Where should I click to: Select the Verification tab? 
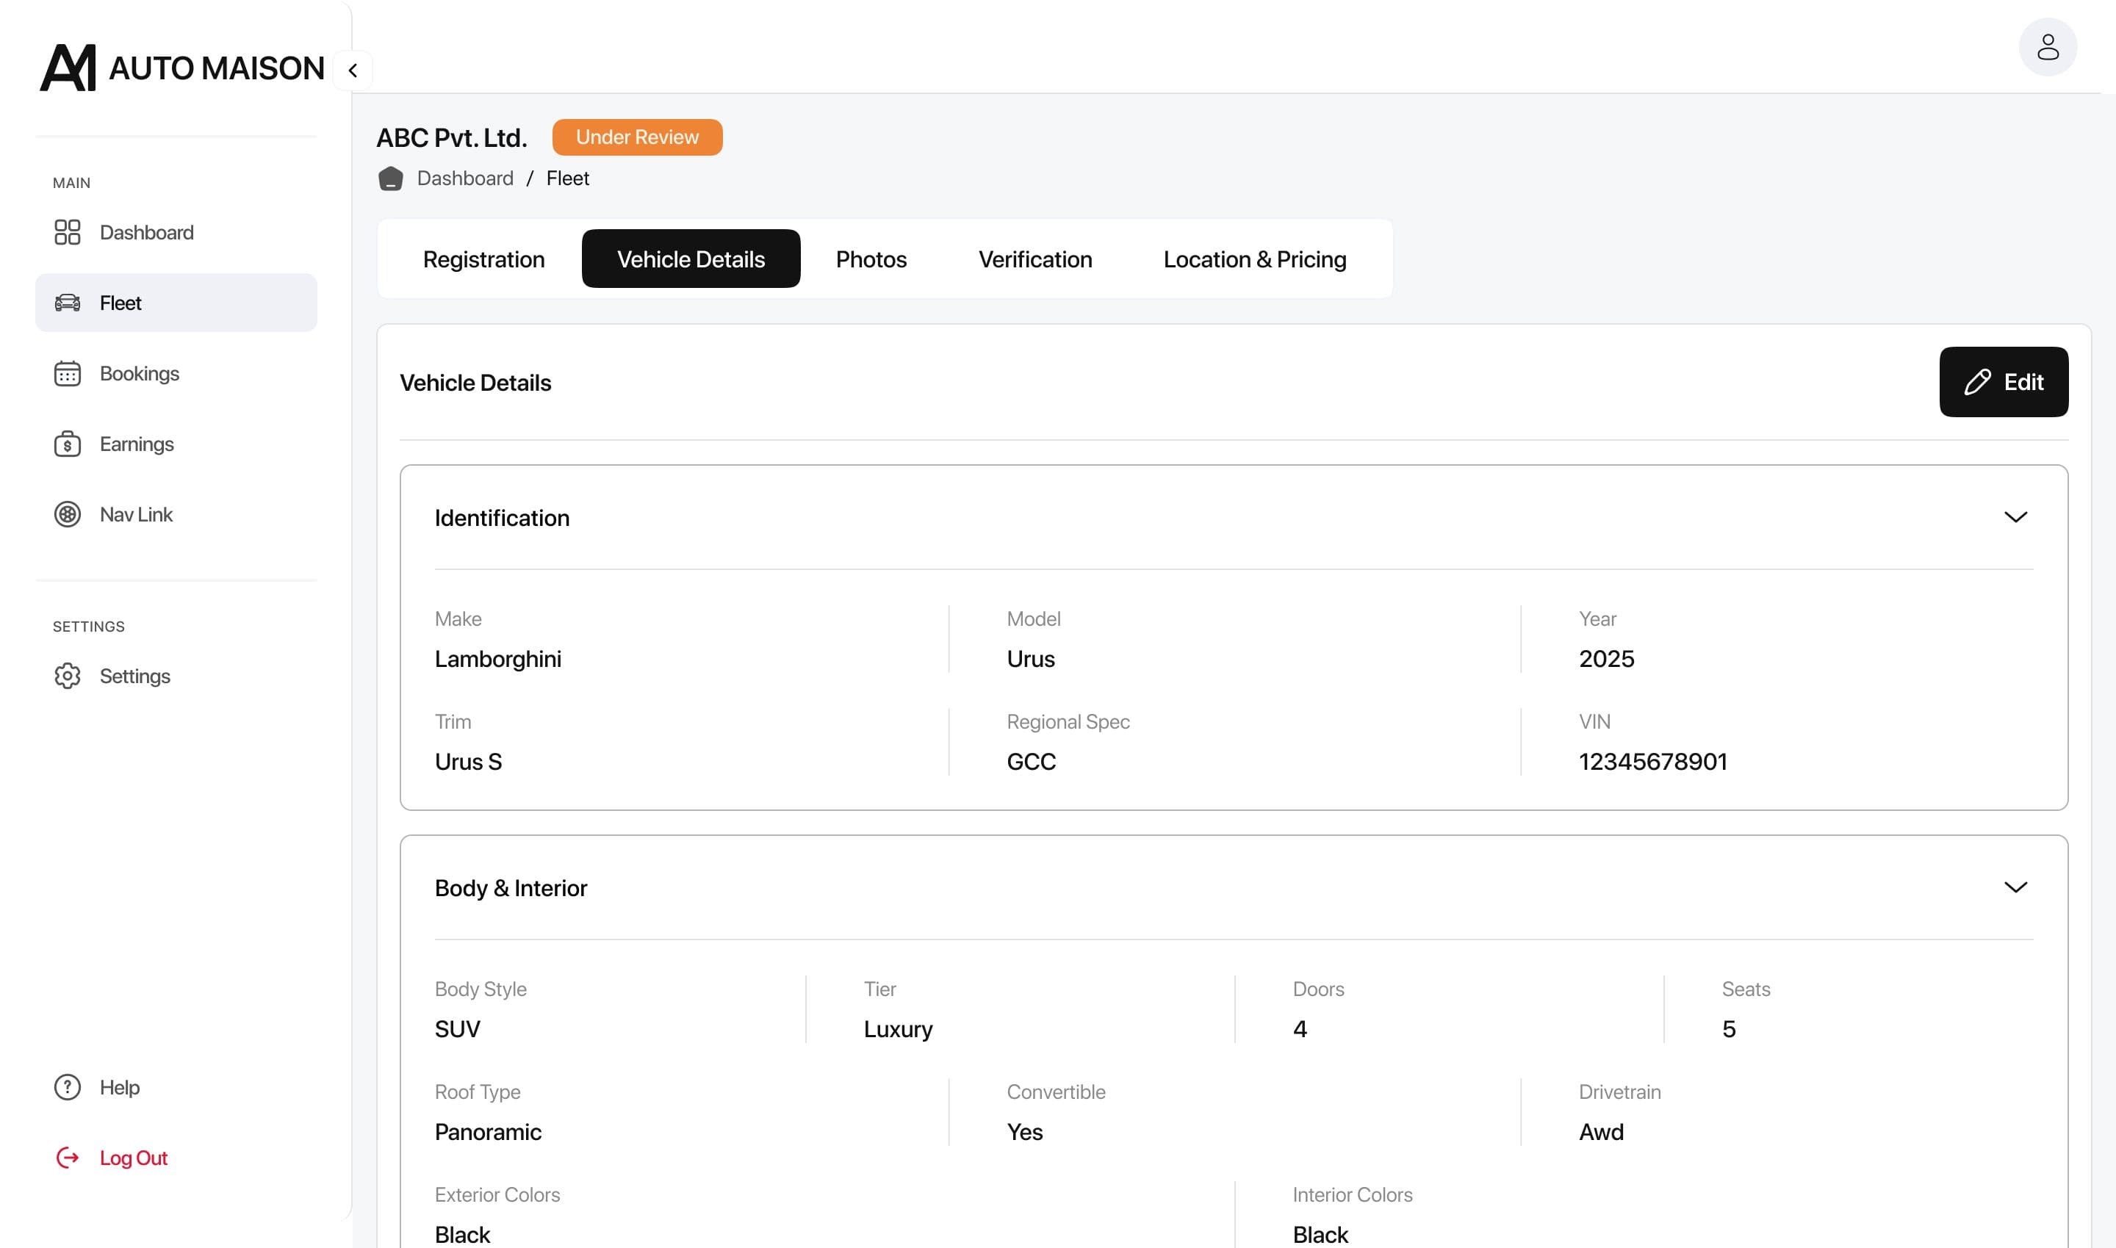(1034, 259)
